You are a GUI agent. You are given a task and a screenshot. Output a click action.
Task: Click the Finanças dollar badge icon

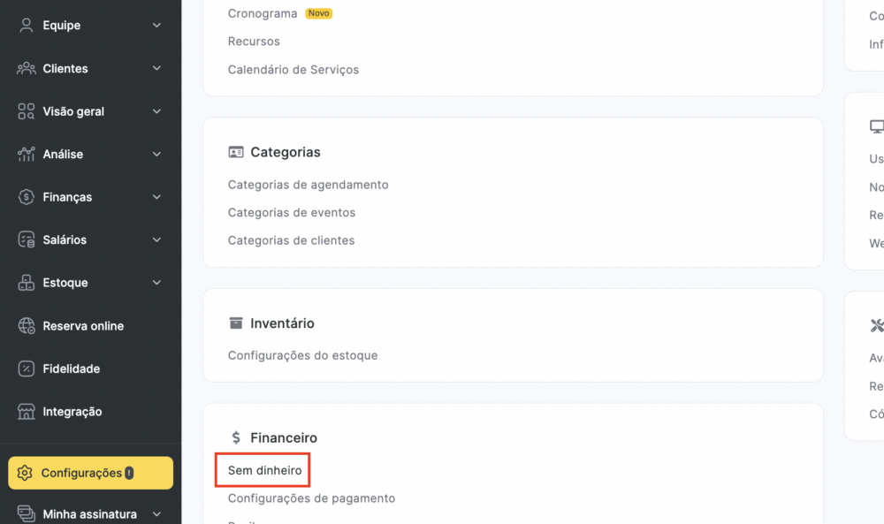[x=26, y=197]
